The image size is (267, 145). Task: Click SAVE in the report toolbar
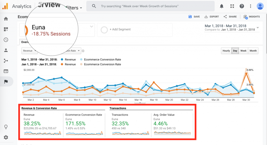tap(194, 17)
